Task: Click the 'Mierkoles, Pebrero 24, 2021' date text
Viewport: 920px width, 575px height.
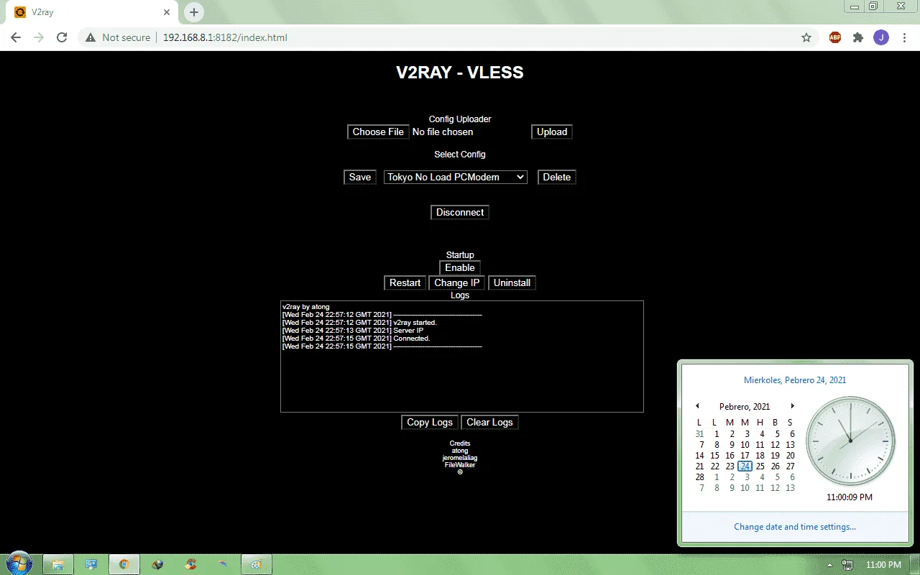Action: click(795, 380)
